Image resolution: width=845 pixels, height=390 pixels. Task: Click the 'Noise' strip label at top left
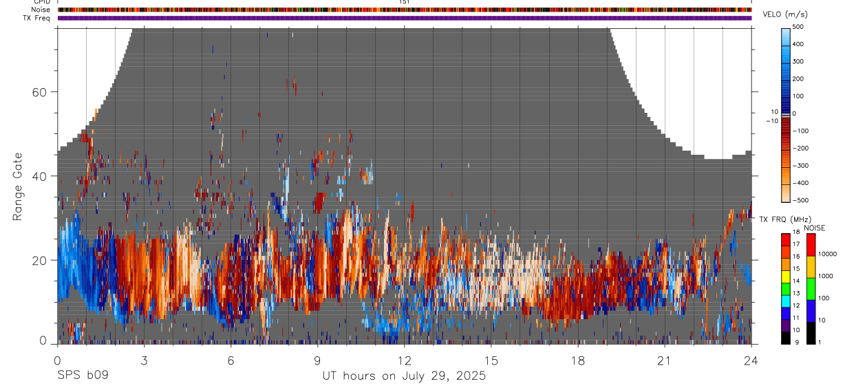click(41, 10)
